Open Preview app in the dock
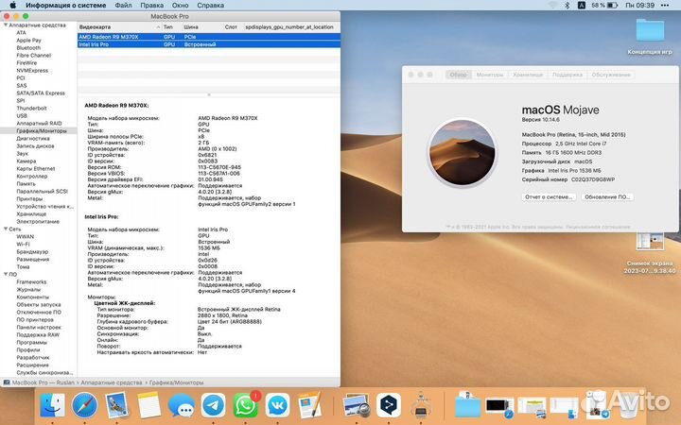The image size is (681, 425). [356, 405]
